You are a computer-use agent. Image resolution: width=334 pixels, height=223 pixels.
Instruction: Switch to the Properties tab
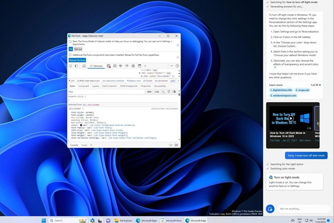[145, 86]
